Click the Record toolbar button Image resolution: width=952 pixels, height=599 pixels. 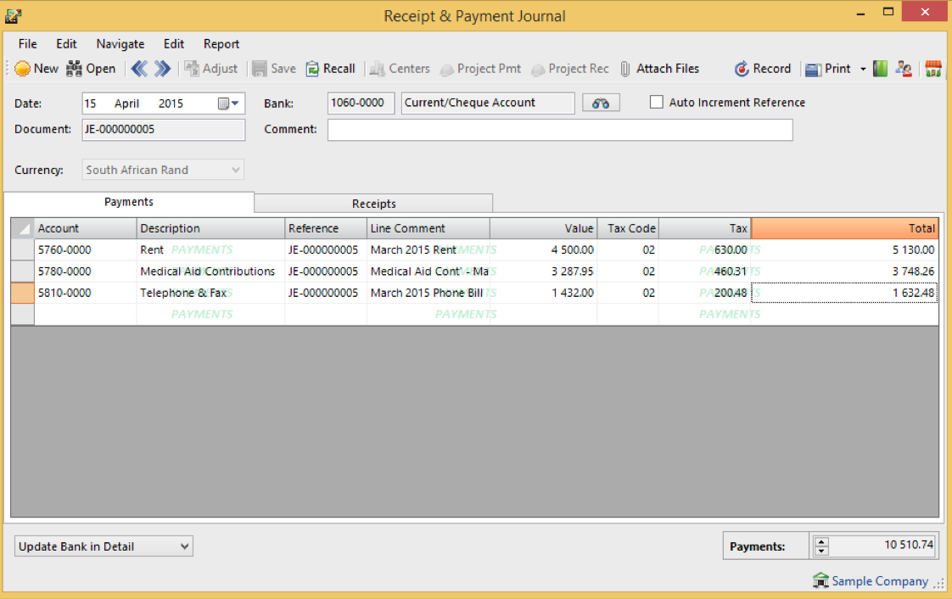click(762, 69)
